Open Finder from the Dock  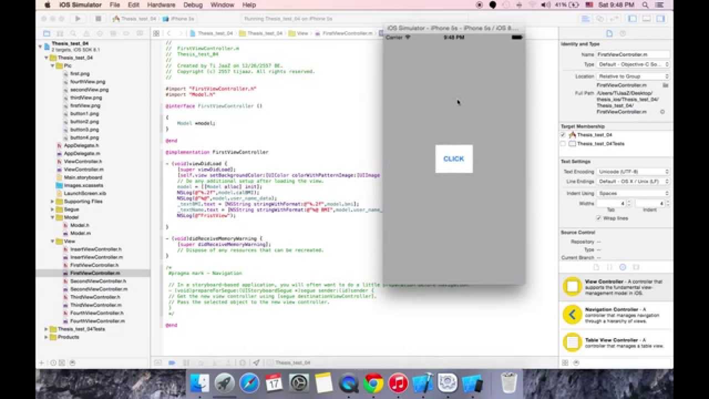(200, 383)
